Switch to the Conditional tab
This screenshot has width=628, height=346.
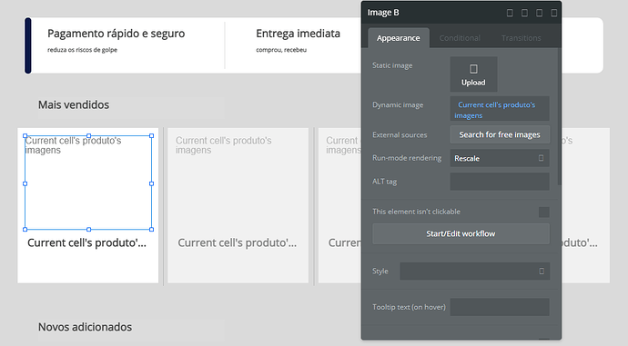460,38
